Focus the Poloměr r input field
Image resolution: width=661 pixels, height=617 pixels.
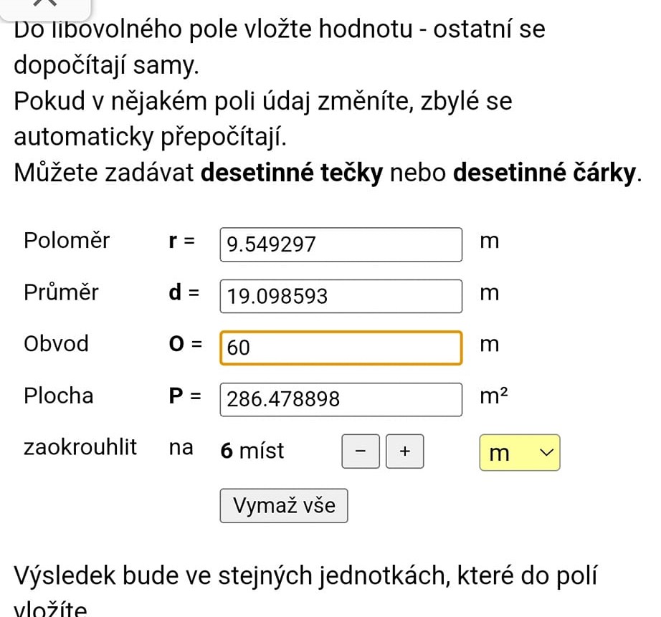tap(341, 245)
